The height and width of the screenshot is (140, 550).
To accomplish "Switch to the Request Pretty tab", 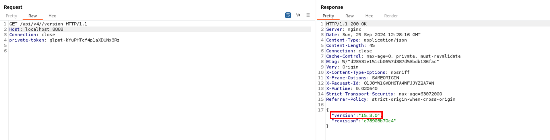I will pyautogui.click(x=11, y=16).
